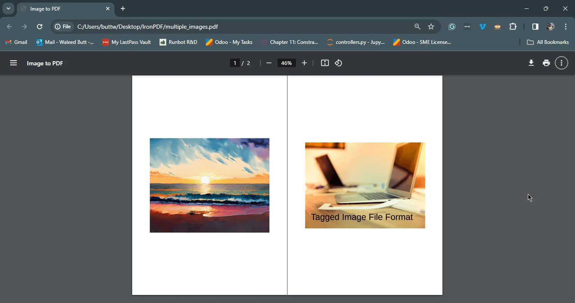Open the Runbot R&D bookmark

[178, 42]
